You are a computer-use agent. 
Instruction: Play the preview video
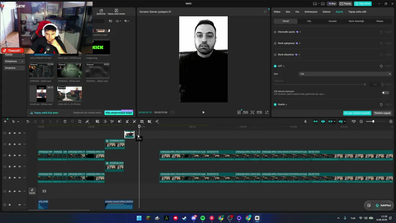tap(203, 112)
